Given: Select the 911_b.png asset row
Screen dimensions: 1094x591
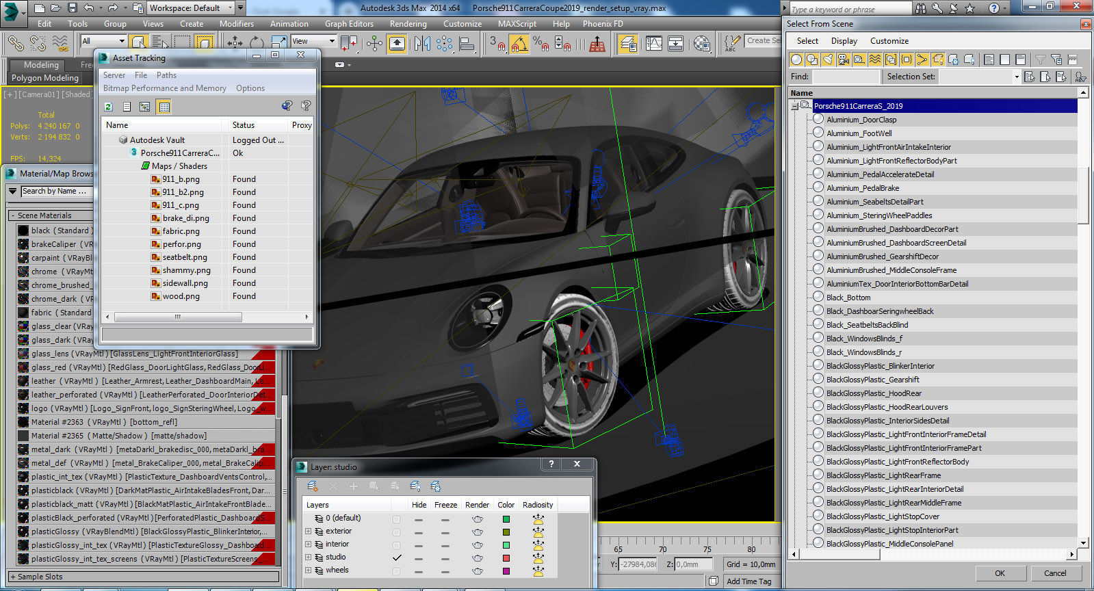Looking at the screenshot, I should click(181, 179).
